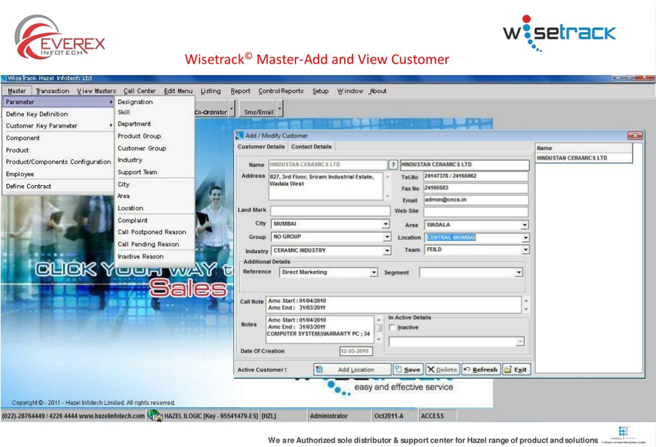
Task: Click the Save button
Action: (x=408, y=369)
